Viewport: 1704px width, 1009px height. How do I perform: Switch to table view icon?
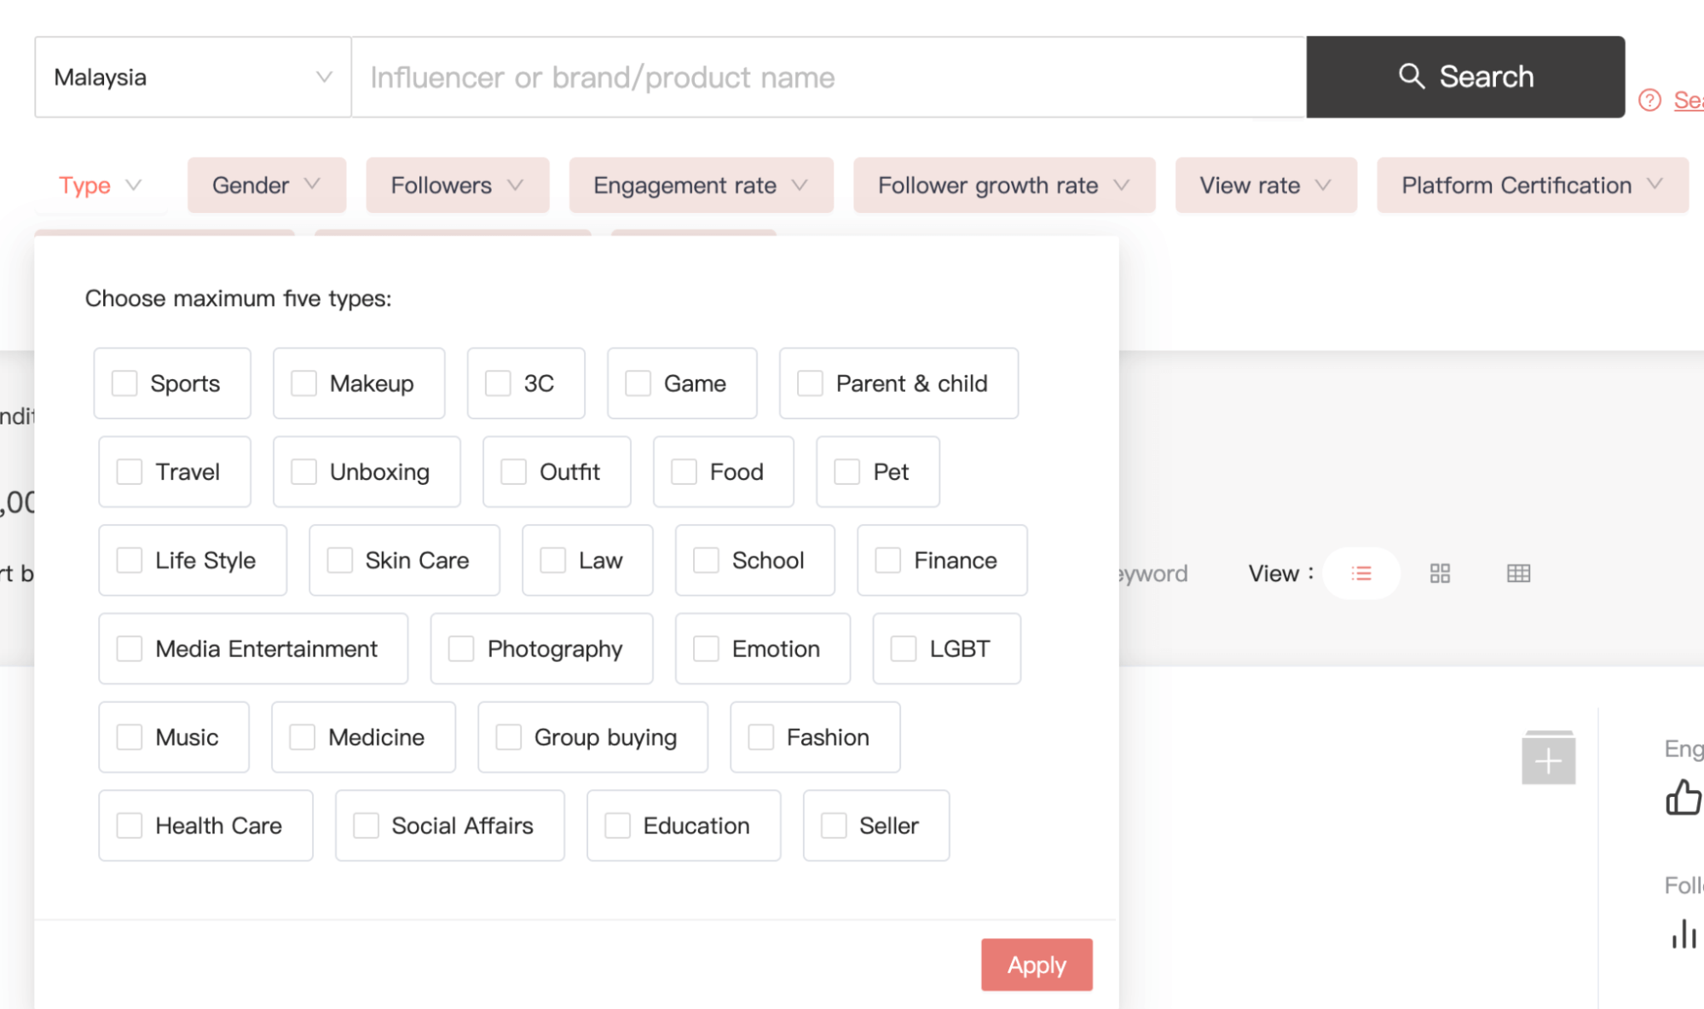(x=1518, y=574)
